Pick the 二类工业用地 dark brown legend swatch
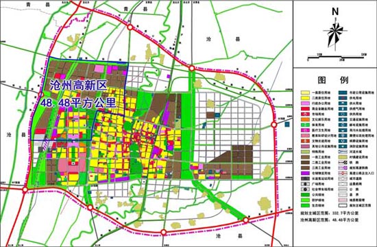This screenshot has width=377, height=247. tap(305, 162)
